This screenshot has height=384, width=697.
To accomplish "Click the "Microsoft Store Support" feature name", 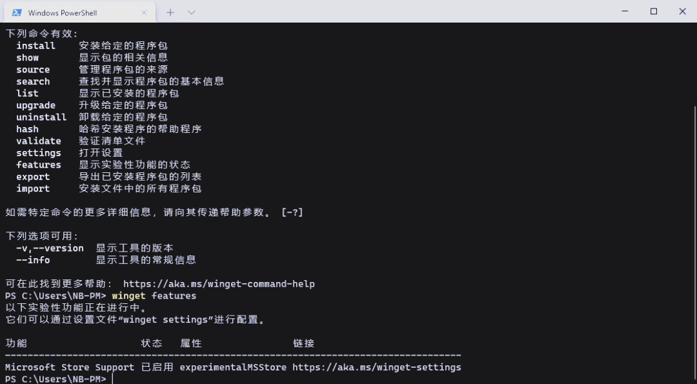I will 70,367.
